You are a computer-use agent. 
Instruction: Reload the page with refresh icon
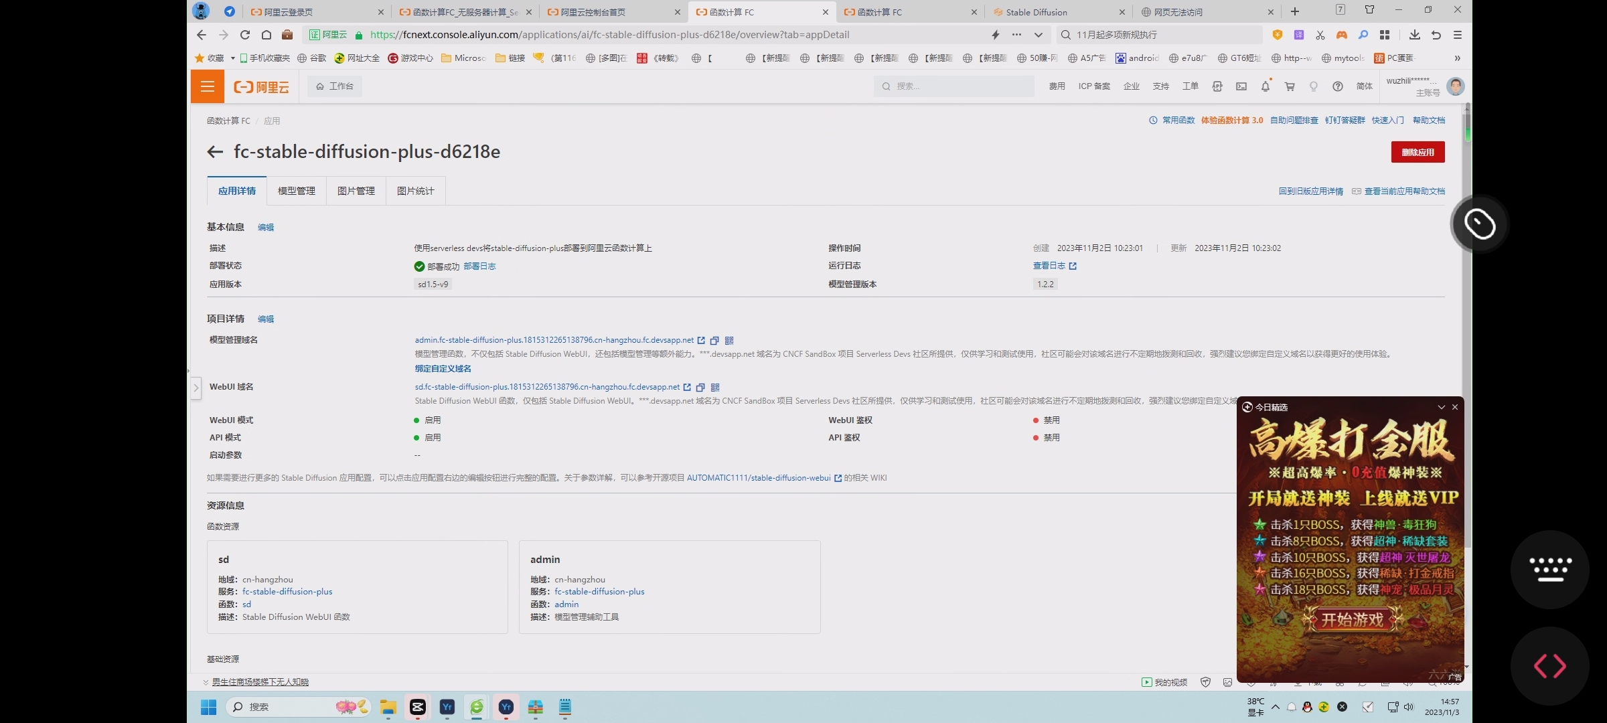245,35
